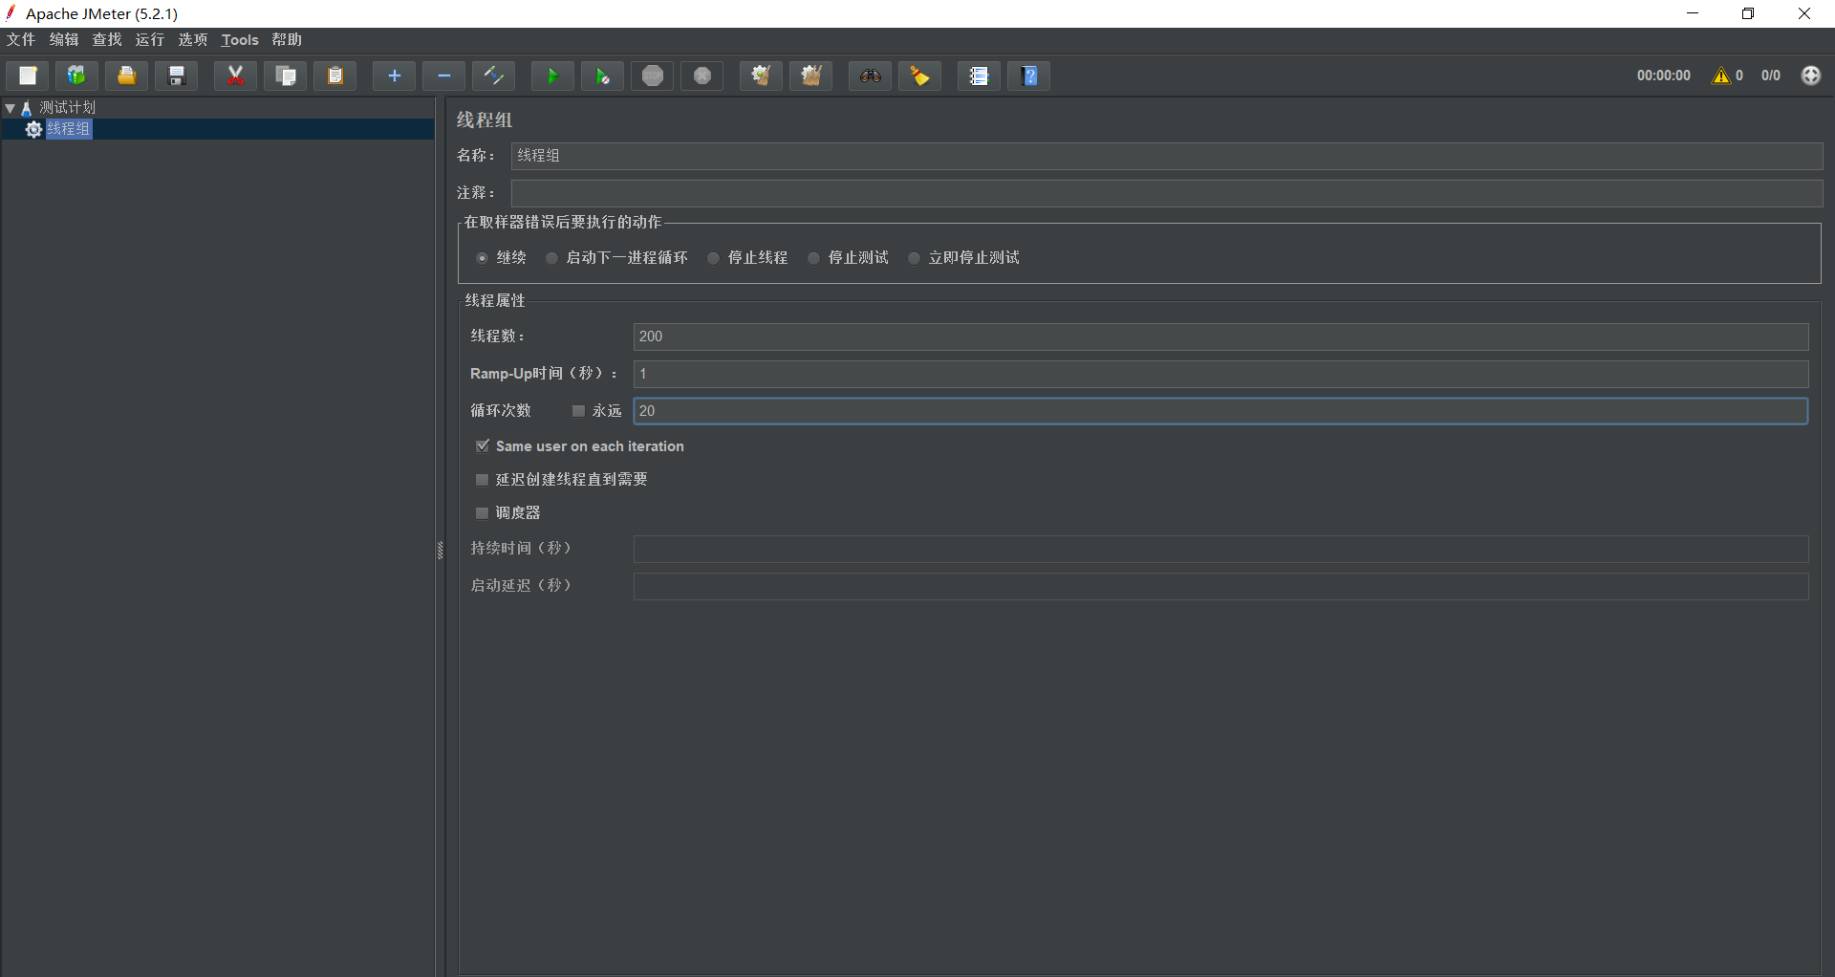Select 测试计划 in the tree

[67, 108]
